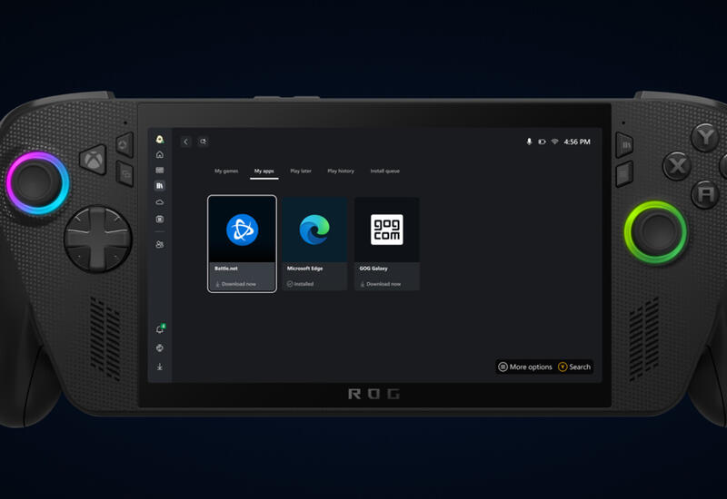Open the profile avatar in the sidebar
727x499 pixels.
pyautogui.click(x=160, y=140)
